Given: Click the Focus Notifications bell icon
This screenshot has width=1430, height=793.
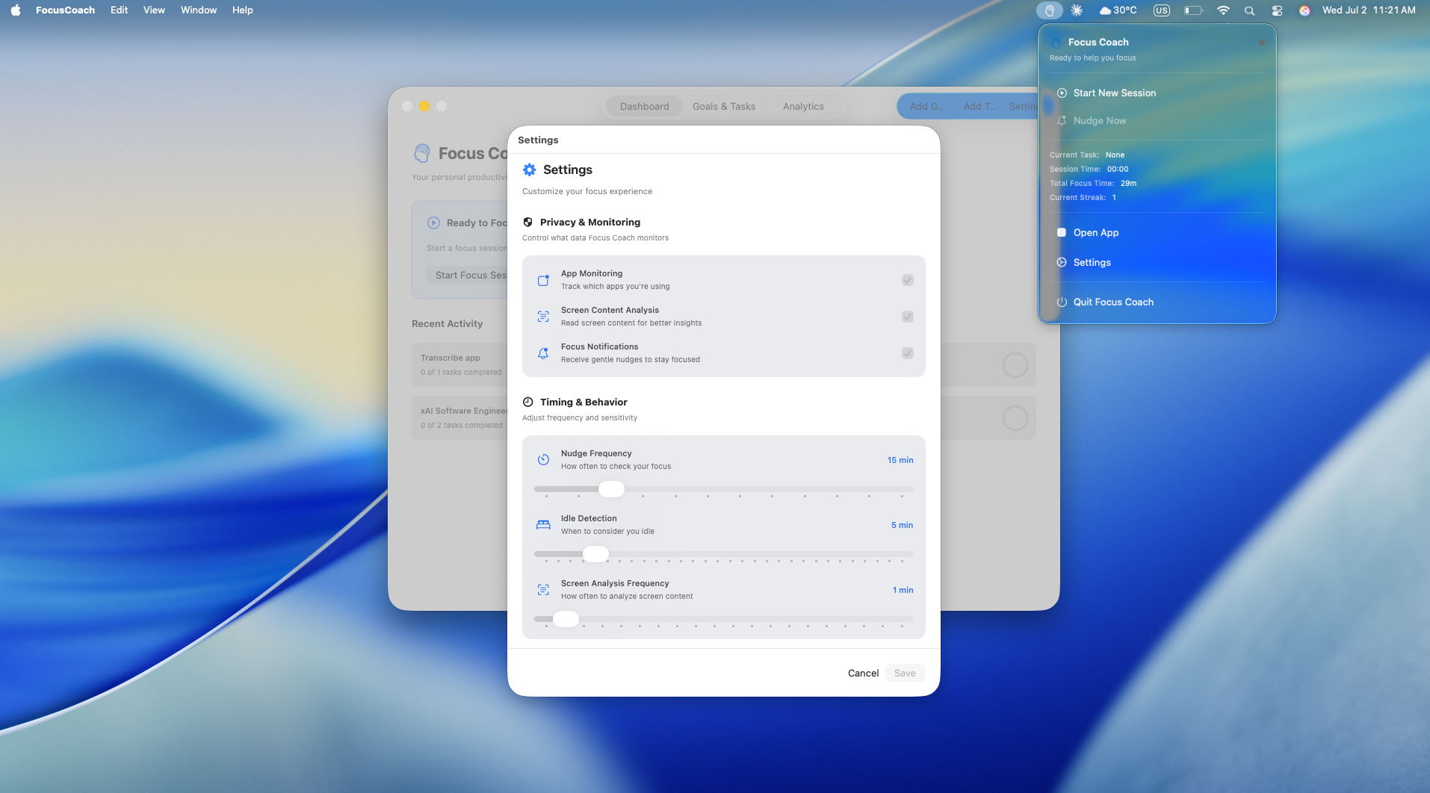Looking at the screenshot, I should point(543,353).
